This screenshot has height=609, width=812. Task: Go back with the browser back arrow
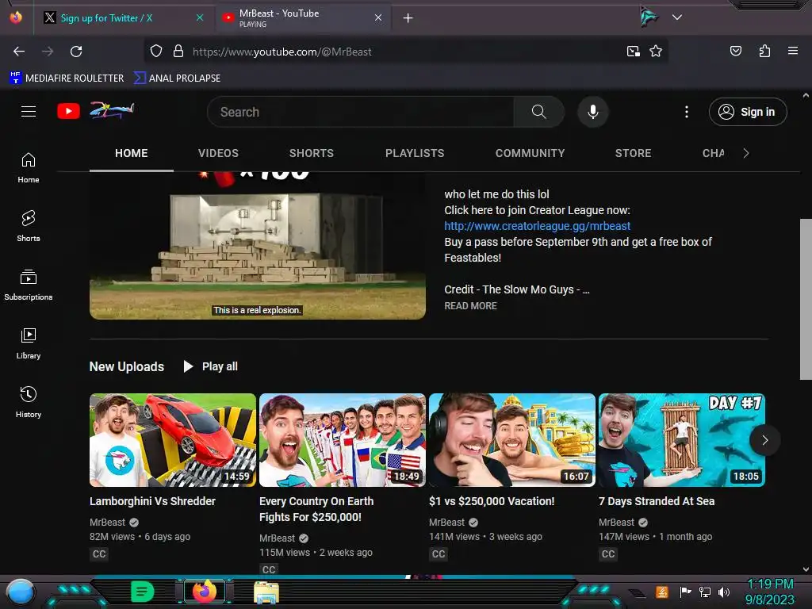tap(19, 52)
